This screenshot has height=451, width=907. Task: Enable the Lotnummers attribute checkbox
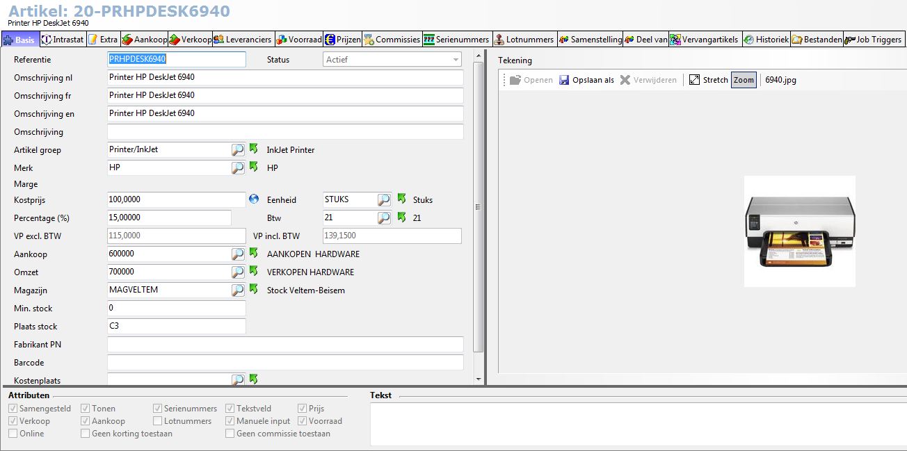tap(158, 421)
